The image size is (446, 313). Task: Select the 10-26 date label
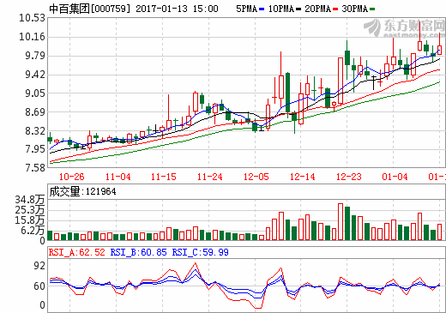point(71,177)
